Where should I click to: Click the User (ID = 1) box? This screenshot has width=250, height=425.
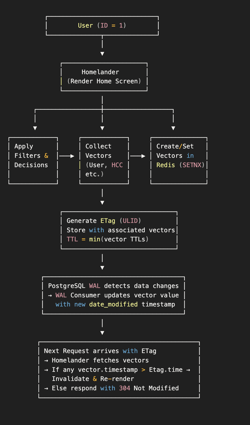point(102,26)
